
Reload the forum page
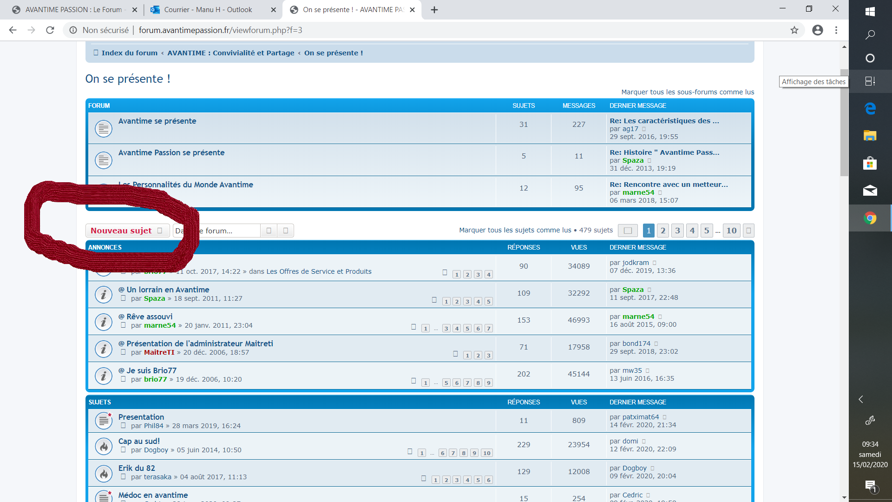[50, 30]
